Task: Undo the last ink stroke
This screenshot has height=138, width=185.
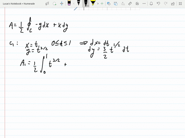Action: click(x=158, y=3)
